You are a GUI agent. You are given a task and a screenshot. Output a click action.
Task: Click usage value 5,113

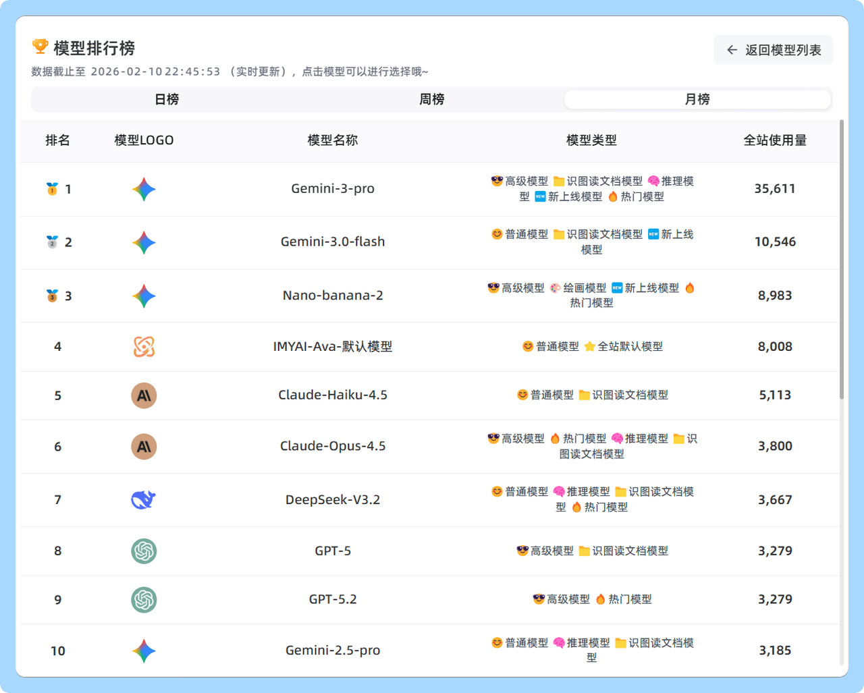[775, 395]
